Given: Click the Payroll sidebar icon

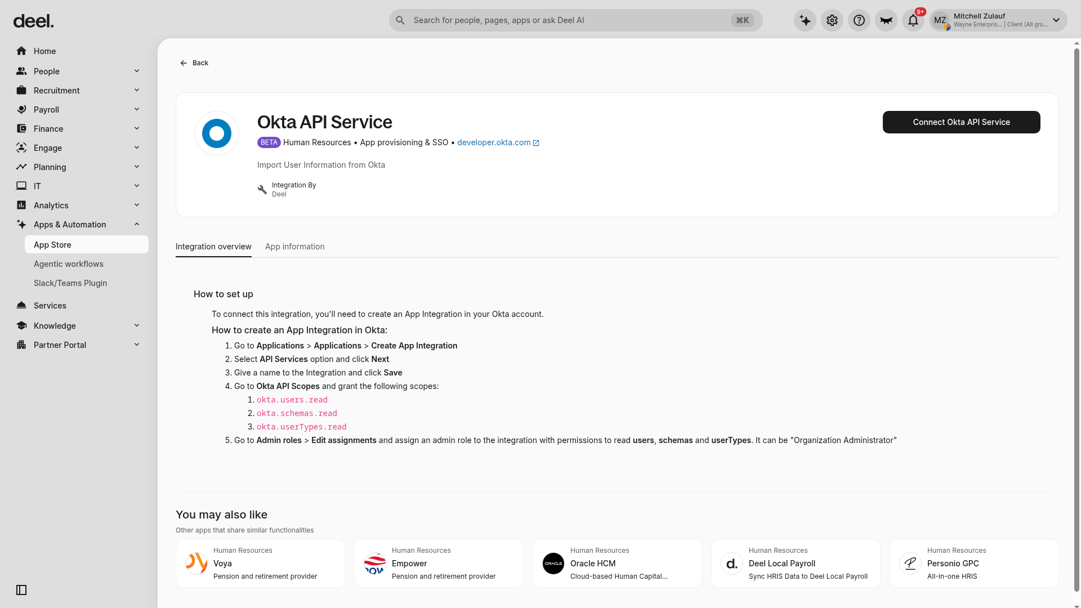Looking at the screenshot, I should point(21,110).
